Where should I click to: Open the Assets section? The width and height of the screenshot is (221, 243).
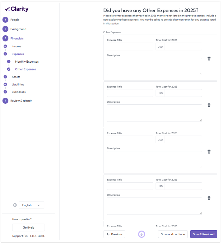[x=16, y=77]
